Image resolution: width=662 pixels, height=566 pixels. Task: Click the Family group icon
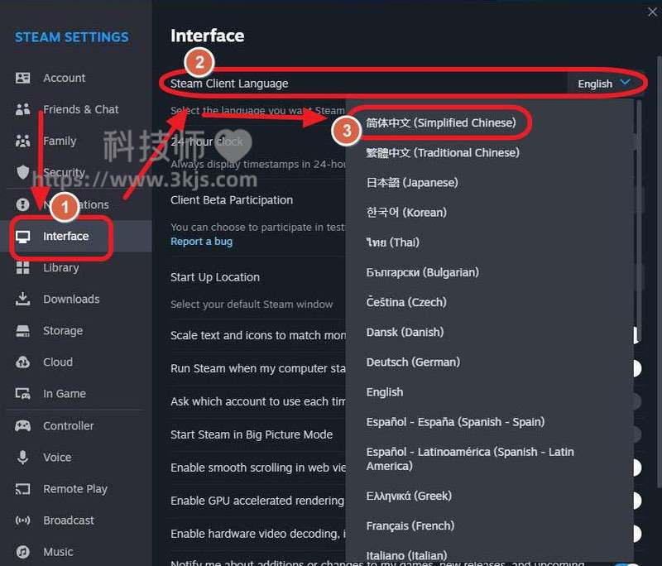pos(23,141)
